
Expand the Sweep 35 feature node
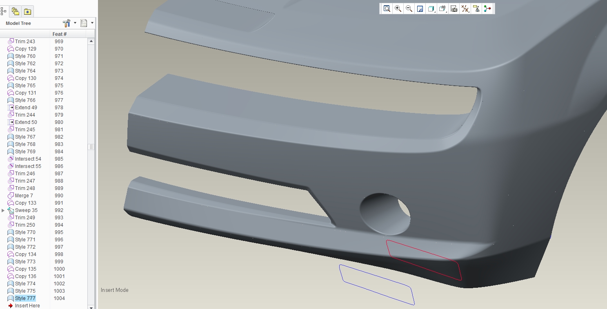click(x=3, y=210)
